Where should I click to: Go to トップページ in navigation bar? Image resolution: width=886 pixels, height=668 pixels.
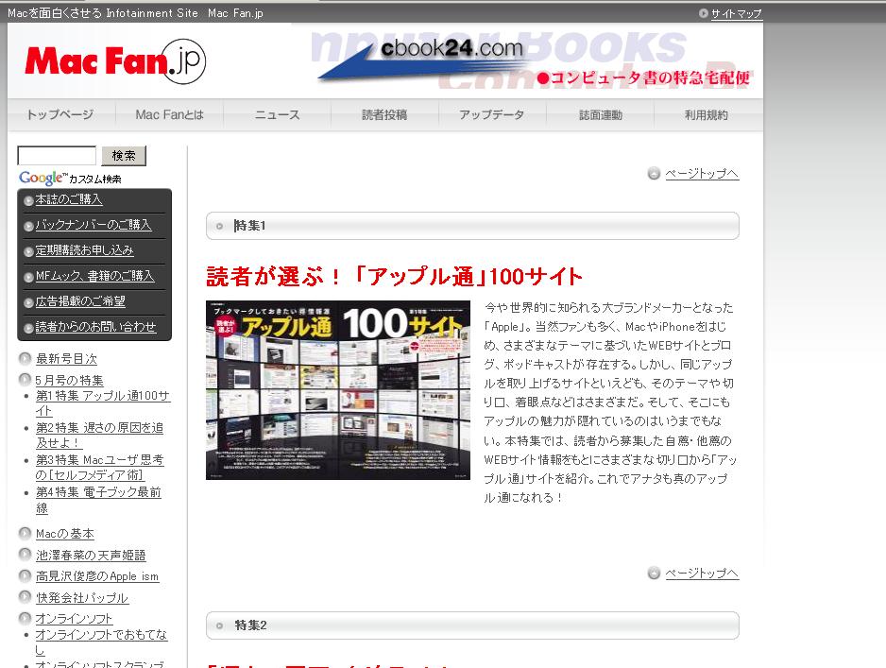tap(60, 114)
